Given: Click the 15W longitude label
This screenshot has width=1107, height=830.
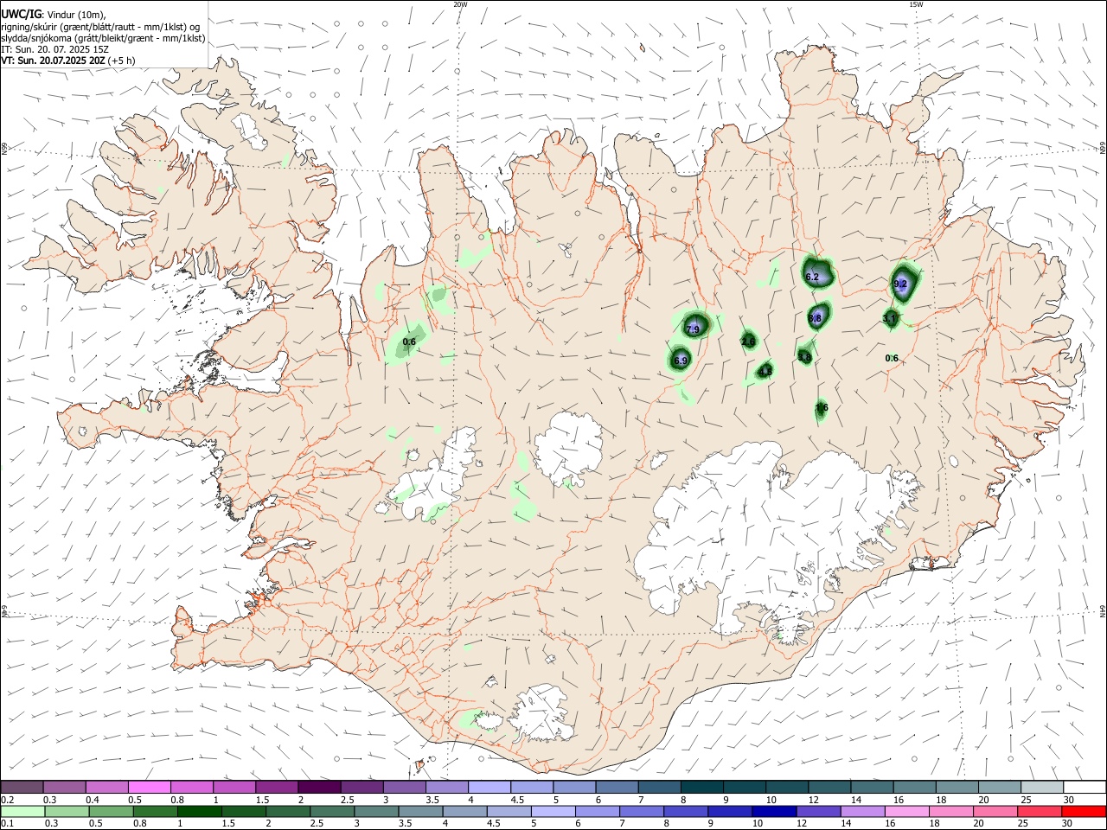Looking at the screenshot, I should click(x=917, y=4).
